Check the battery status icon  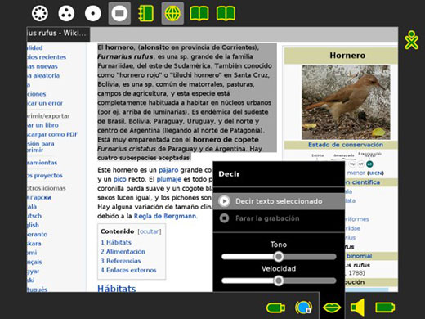click(x=385, y=308)
